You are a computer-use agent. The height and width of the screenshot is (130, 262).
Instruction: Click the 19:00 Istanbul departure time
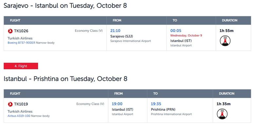point(117,104)
